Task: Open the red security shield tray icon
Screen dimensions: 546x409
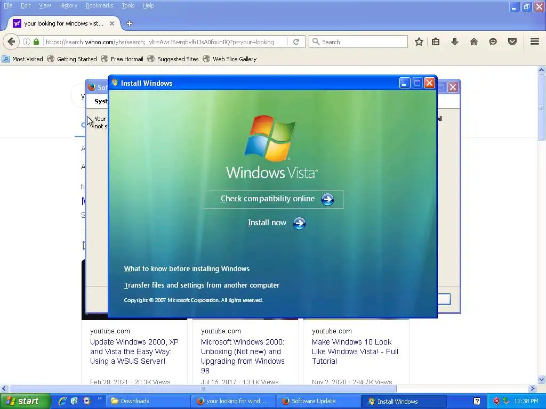Action: pyautogui.click(x=496, y=401)
